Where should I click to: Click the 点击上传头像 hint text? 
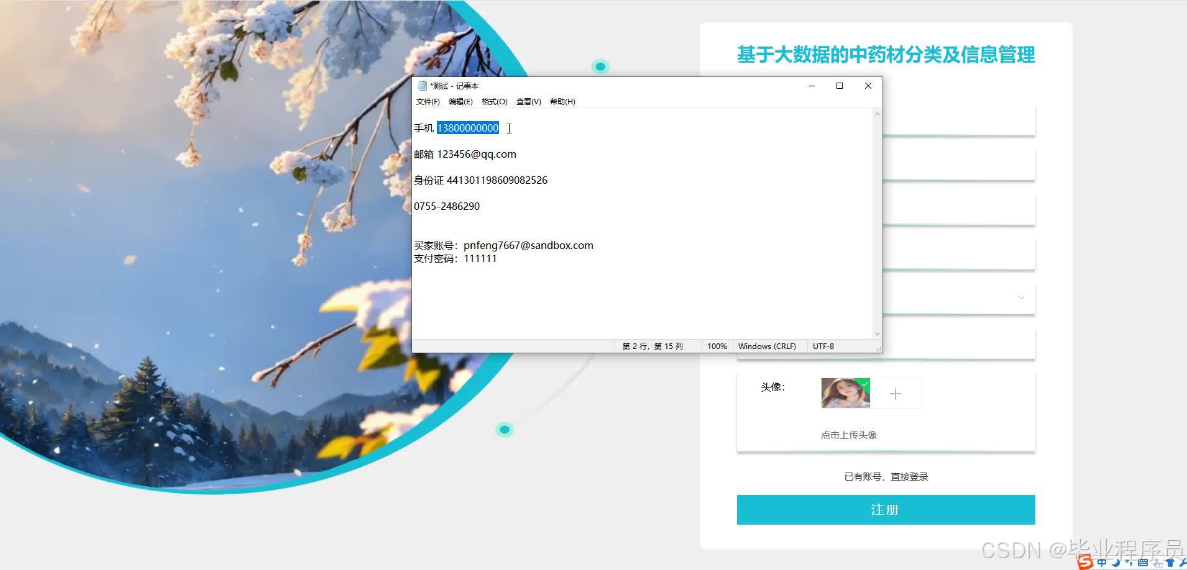click(x=849, y=435)
